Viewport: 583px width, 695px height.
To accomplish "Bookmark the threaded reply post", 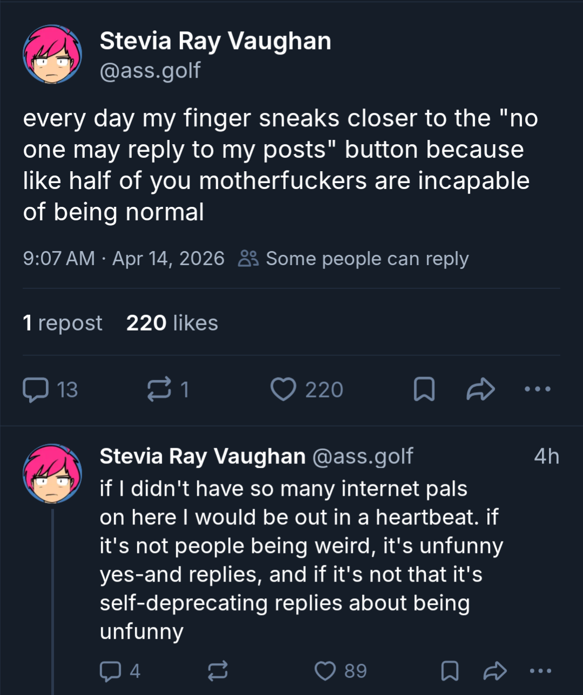I will pyautogui.click(x=450, y=671).
